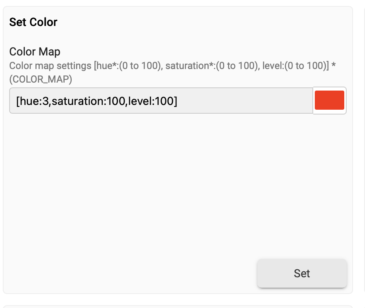
Task: Click the opening bracket in the Color Map value
Action: tap(18, 101)
